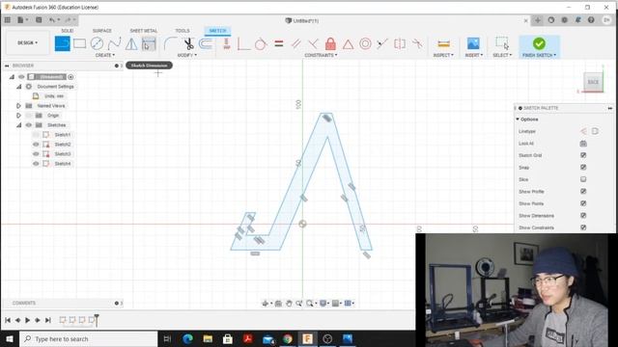Screen dimensions: 618x347
Task: Apply the Fix/Unfix lock constraint
Action: [330, 43]
